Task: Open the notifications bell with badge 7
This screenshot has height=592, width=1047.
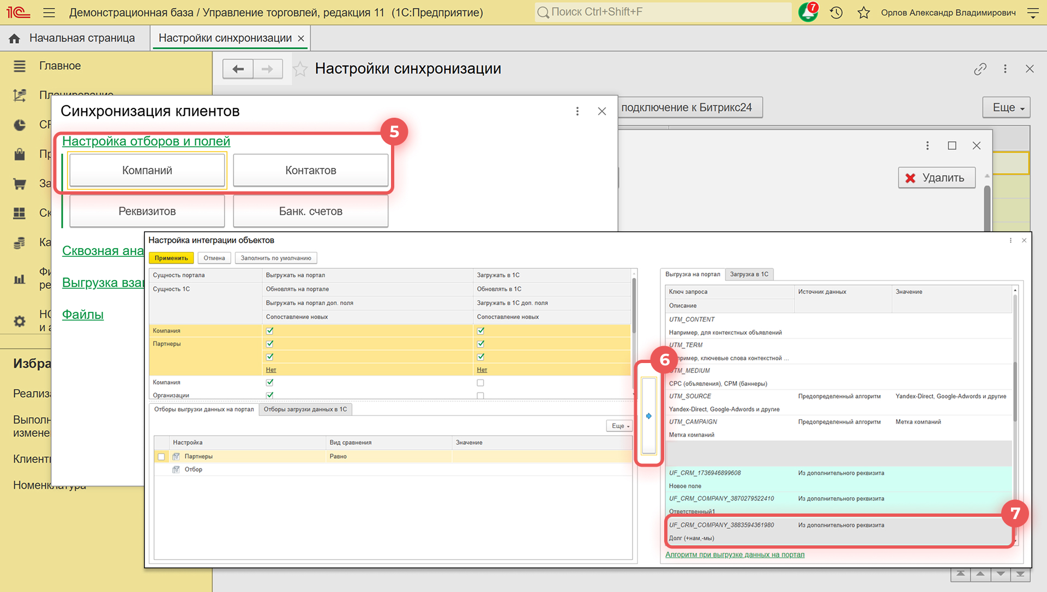Action: point(808,12)
